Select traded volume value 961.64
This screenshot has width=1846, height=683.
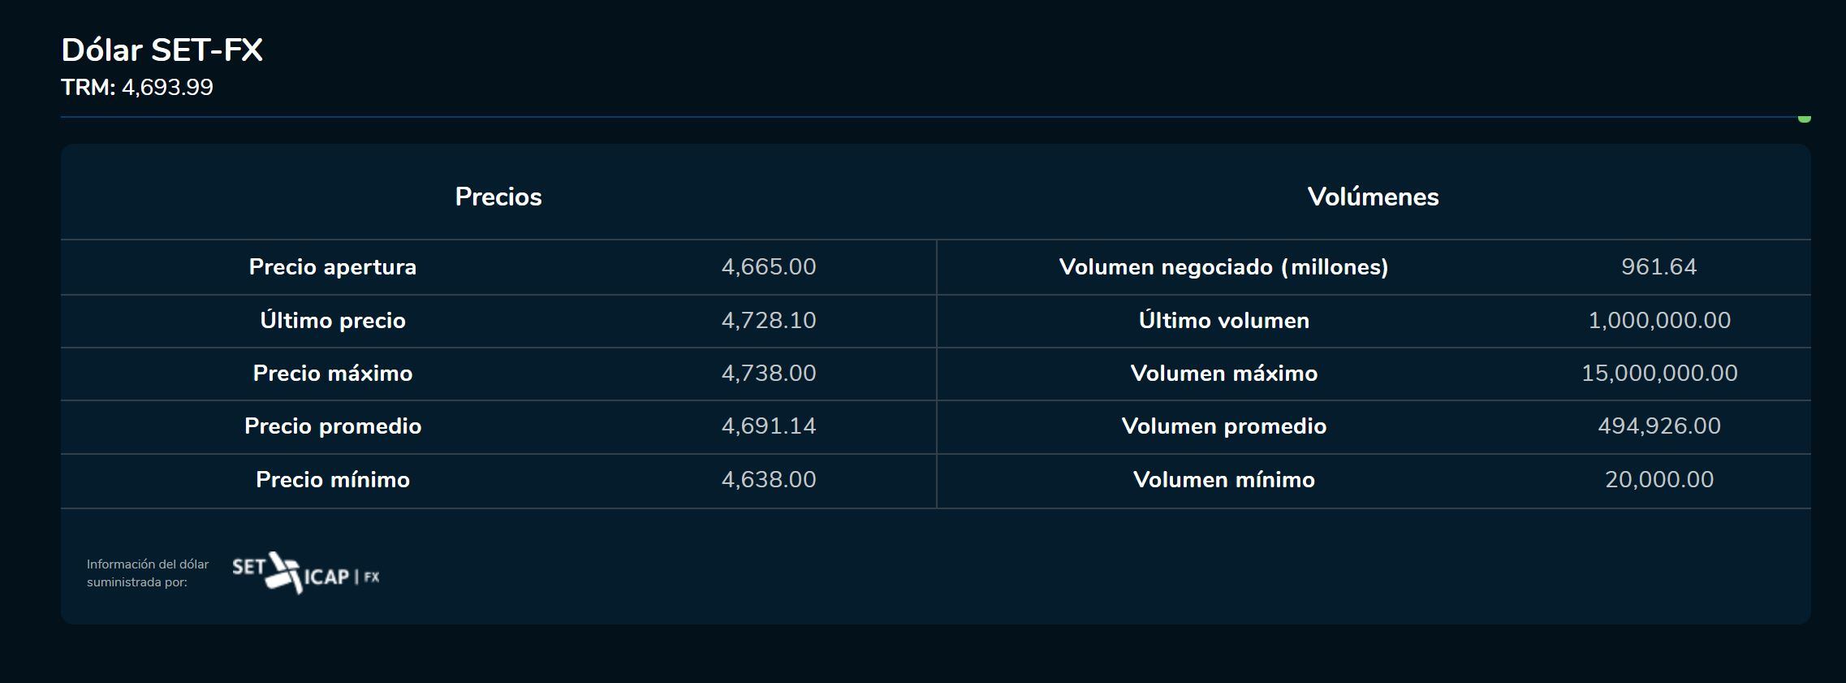tap(1658, 267)
